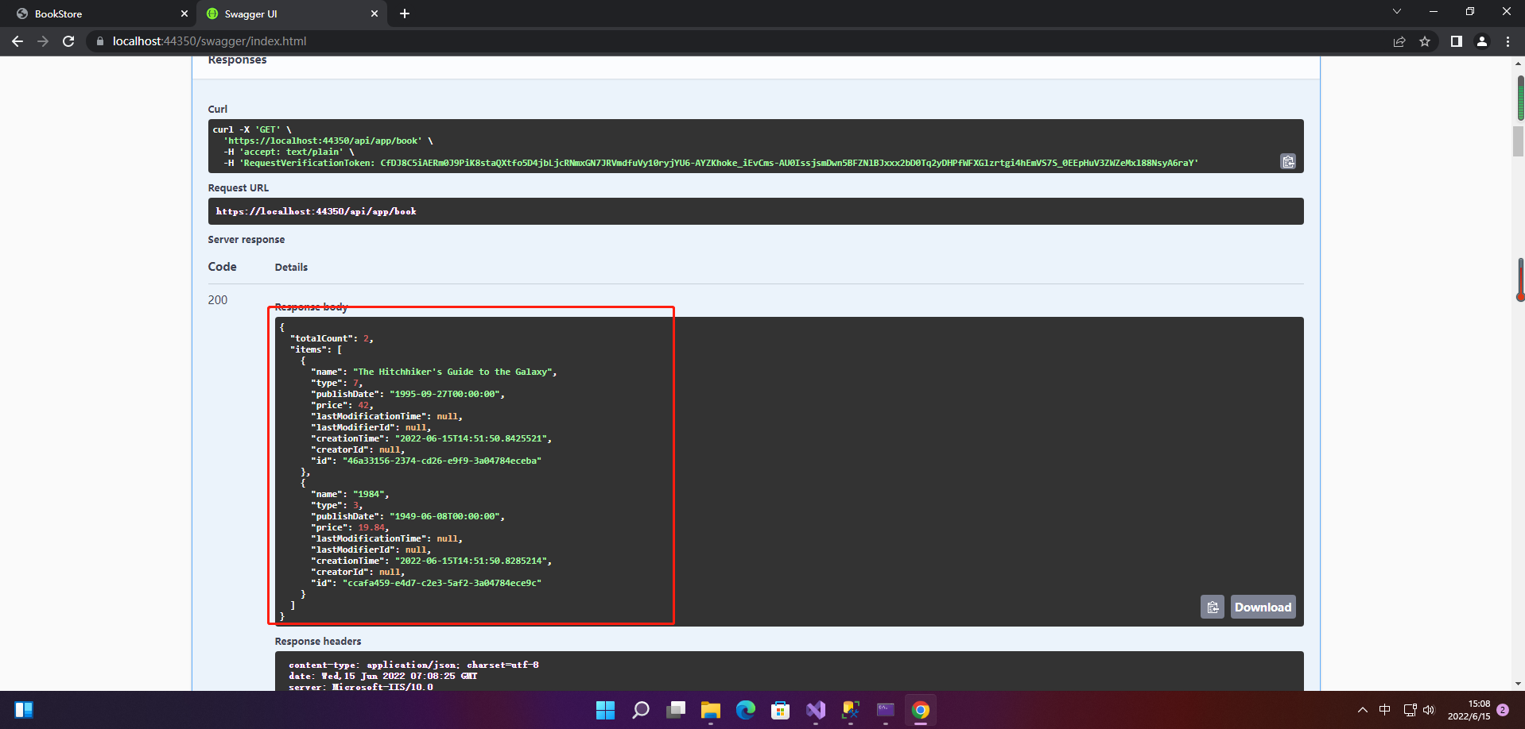The width and height of the screenshot is (1525, 729).
Task: Open the clock and calendar flyout
Action: pos(1469,710)
